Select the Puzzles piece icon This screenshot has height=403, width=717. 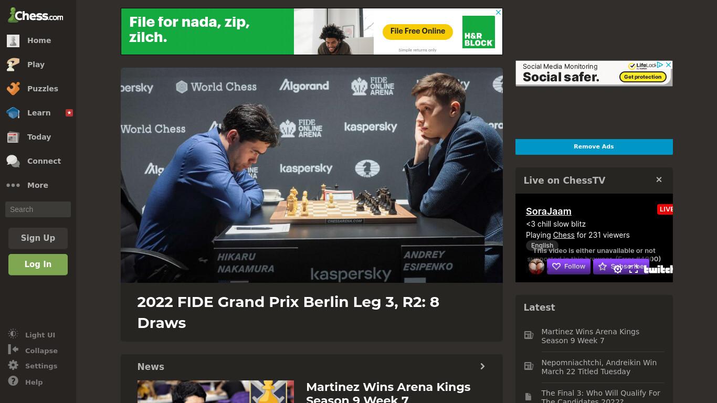13,89
